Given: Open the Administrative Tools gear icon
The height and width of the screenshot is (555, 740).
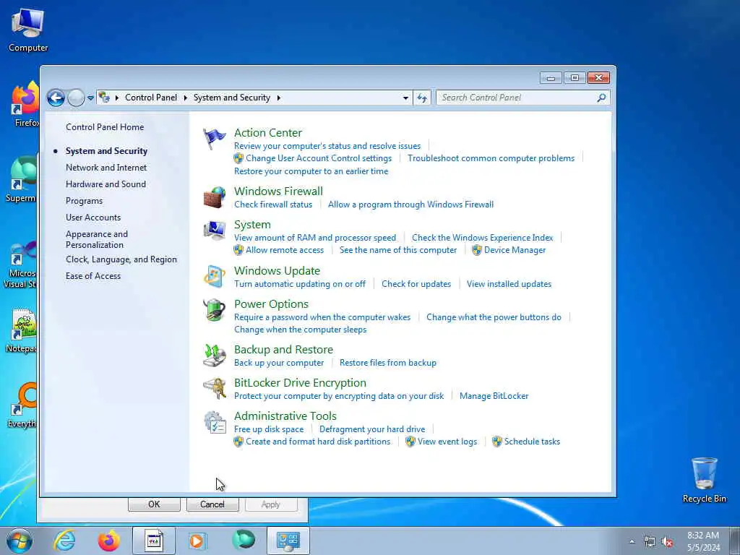Looking at the screenshot, I should pyautogui.click(x=215, y=422).
